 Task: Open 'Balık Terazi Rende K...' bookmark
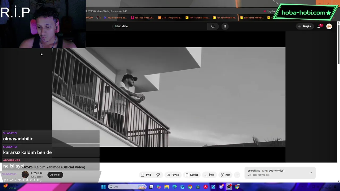coord(252,18)
